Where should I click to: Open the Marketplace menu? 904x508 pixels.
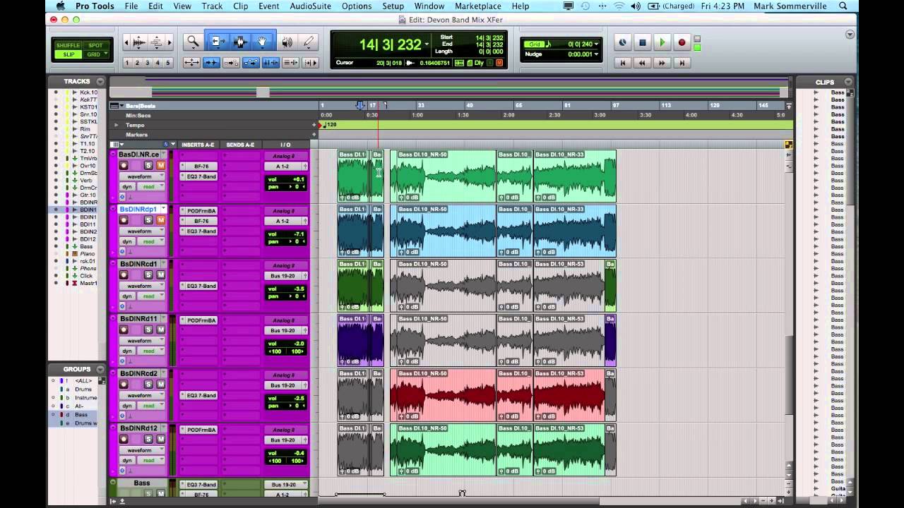[477, 6]
